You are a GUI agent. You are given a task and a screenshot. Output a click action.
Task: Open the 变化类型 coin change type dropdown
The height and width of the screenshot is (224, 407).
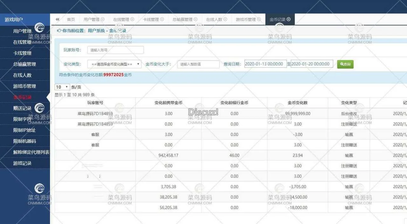click(114, 64)
